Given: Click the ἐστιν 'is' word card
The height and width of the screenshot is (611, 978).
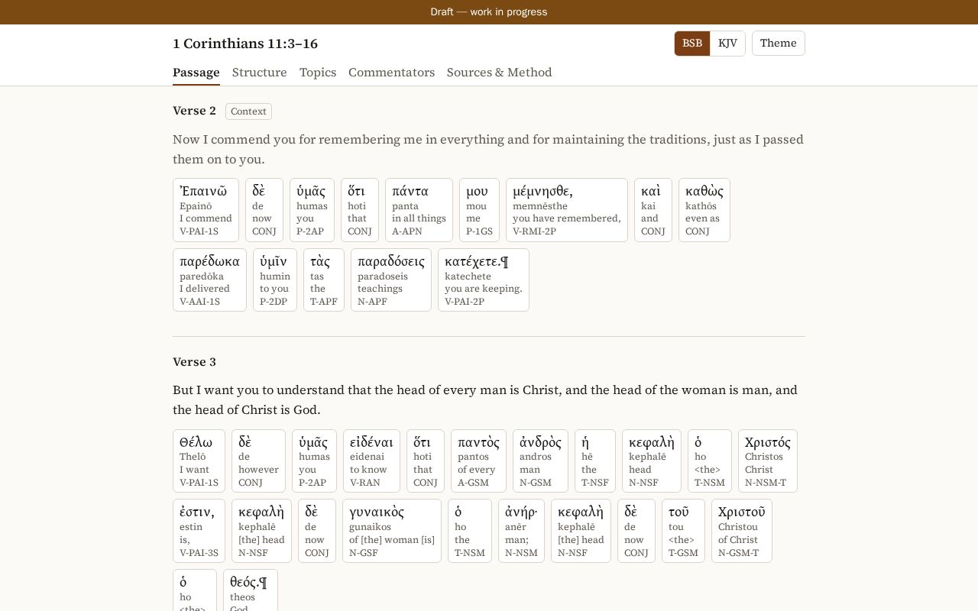Looking at the screenshot, I should point(199,531).
